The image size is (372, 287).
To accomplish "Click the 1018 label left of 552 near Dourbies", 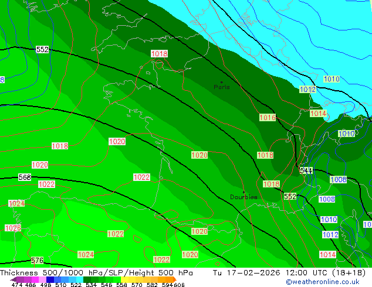I will [272, 184].
